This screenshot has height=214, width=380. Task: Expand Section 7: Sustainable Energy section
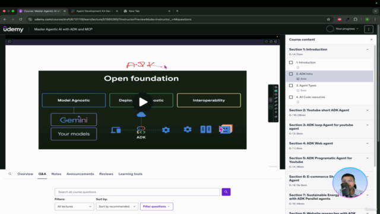coord(368,195)
